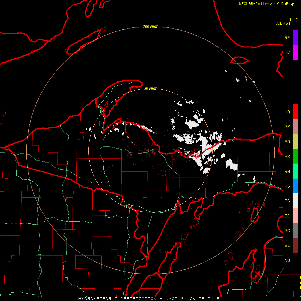Click the RF purple legend swatch

[295, 37]
